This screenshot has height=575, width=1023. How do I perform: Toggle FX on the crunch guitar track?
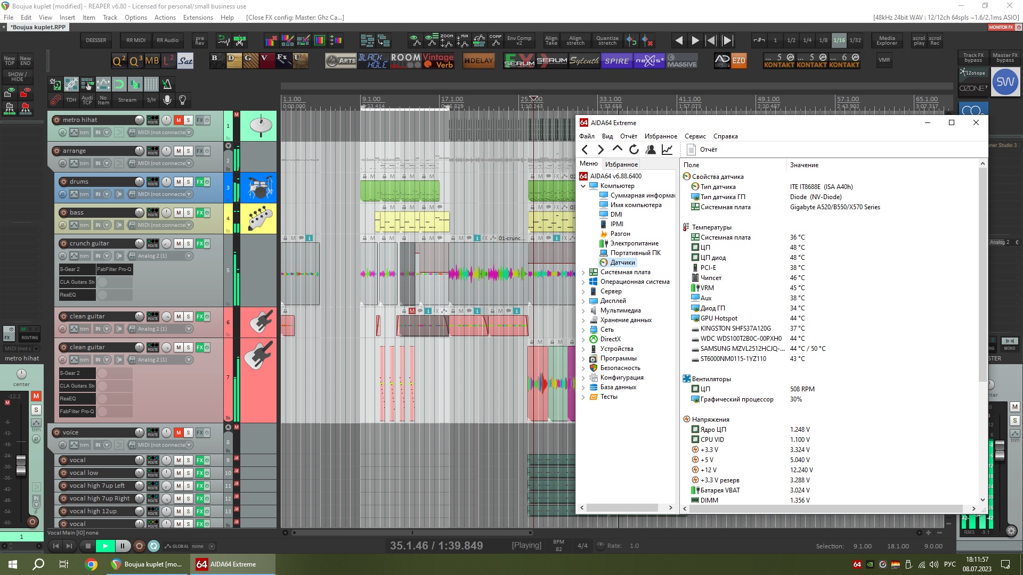(200, 243)
